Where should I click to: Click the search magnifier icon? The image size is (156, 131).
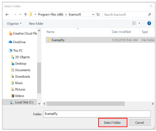tap(150, 15)
